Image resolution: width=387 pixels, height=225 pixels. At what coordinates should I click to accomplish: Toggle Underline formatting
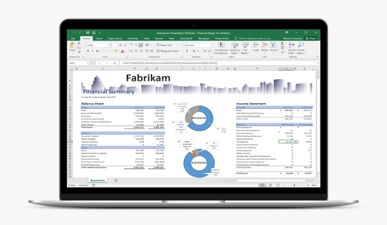[97, 51]
